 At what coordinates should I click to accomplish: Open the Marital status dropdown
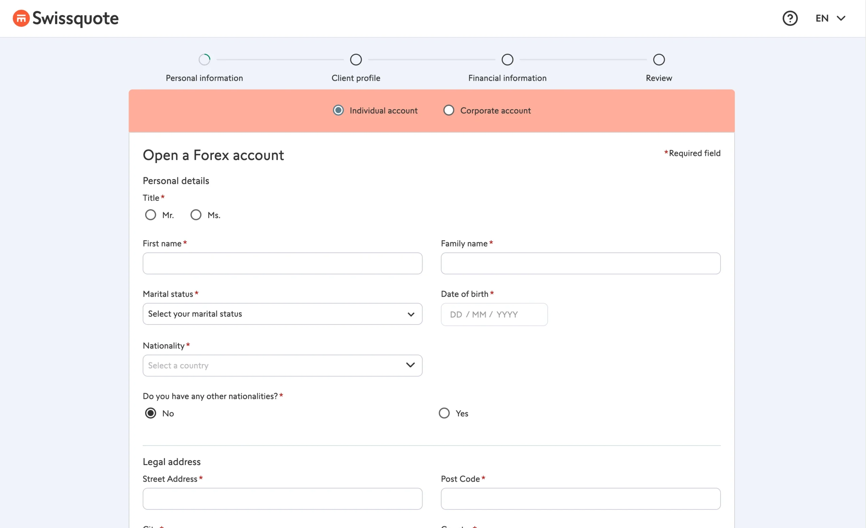pyautogui.click(x=282, y=314)
